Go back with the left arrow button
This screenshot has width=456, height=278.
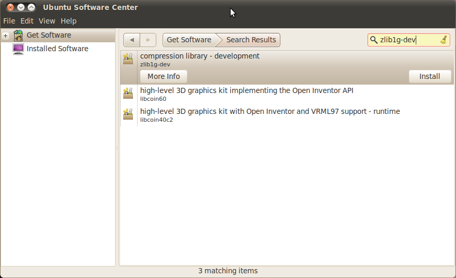(132, 40)
